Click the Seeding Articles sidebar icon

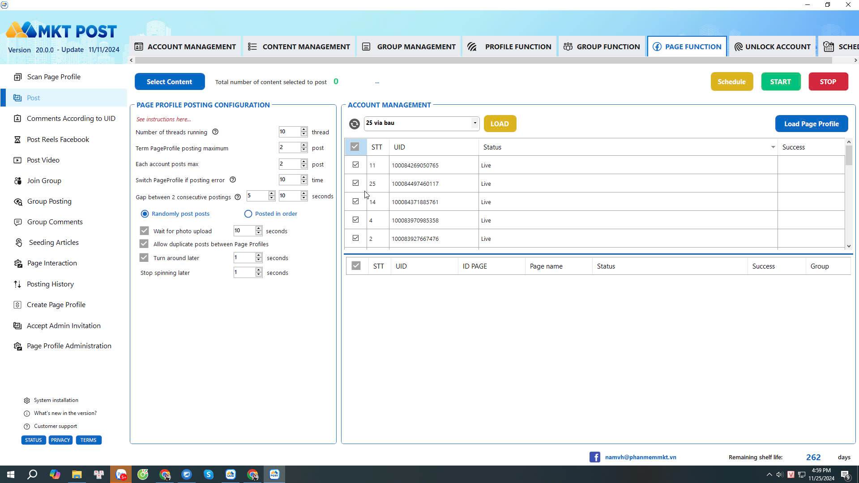18,243
